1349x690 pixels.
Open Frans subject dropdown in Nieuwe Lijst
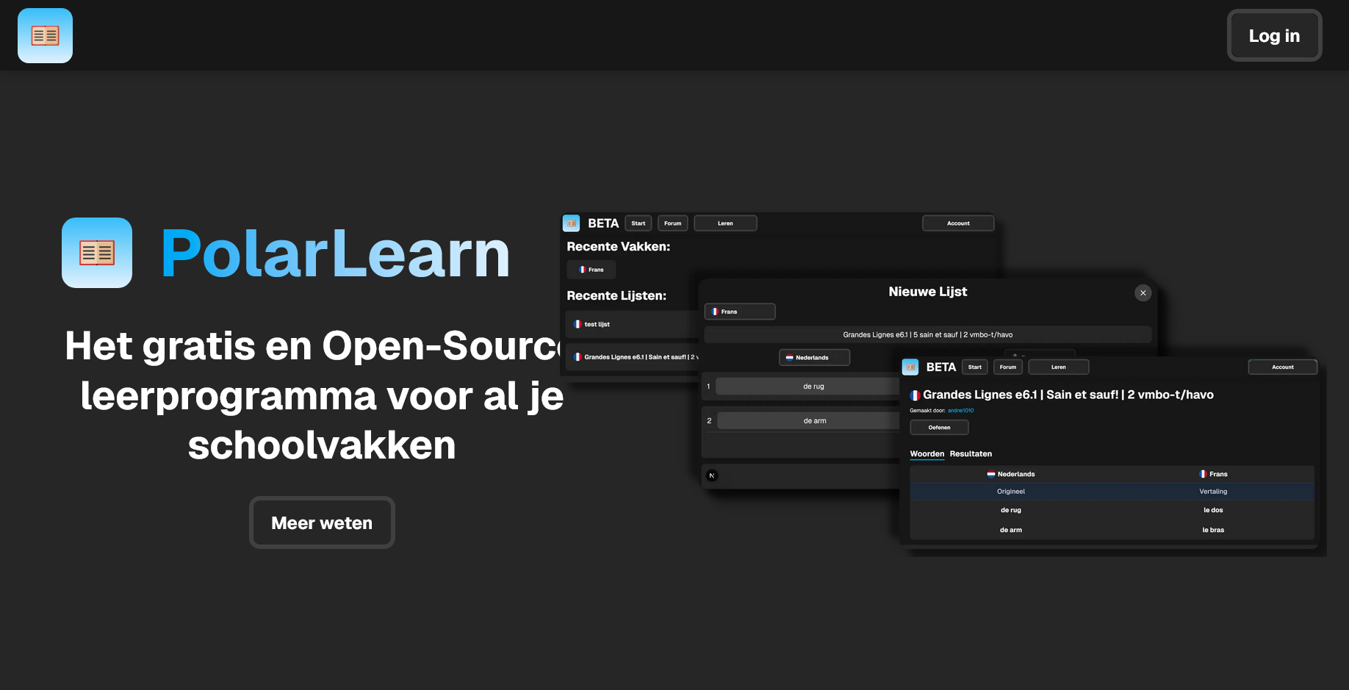740,312
